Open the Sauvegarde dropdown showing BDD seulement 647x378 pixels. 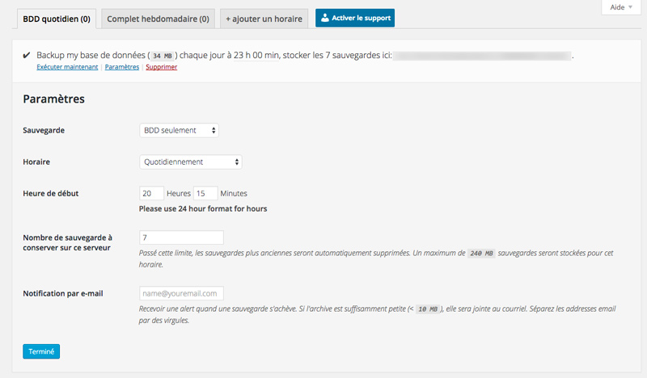tap(179, 130)
